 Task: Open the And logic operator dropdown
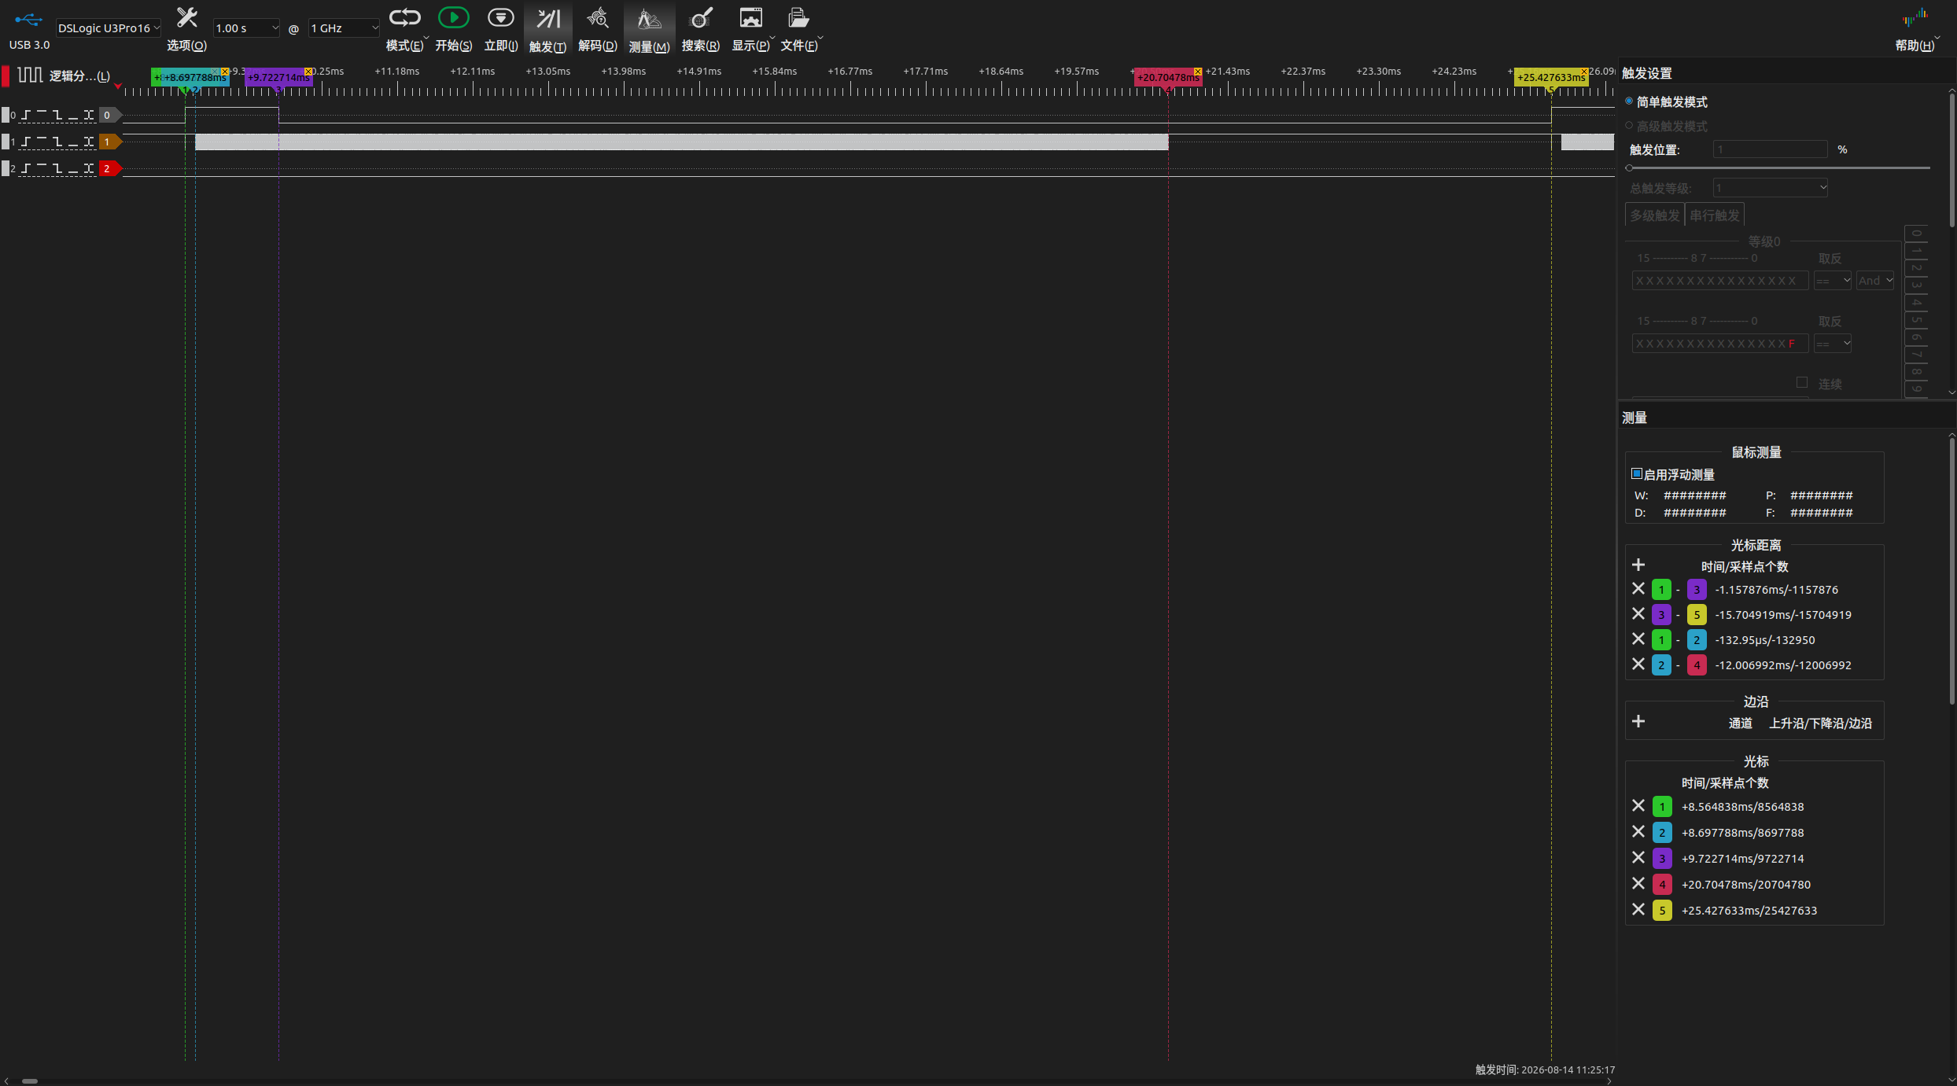1875,281
